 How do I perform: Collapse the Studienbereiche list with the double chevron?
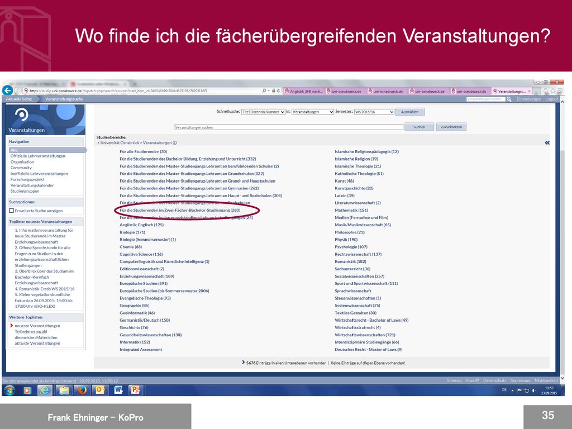click(547, 143)
